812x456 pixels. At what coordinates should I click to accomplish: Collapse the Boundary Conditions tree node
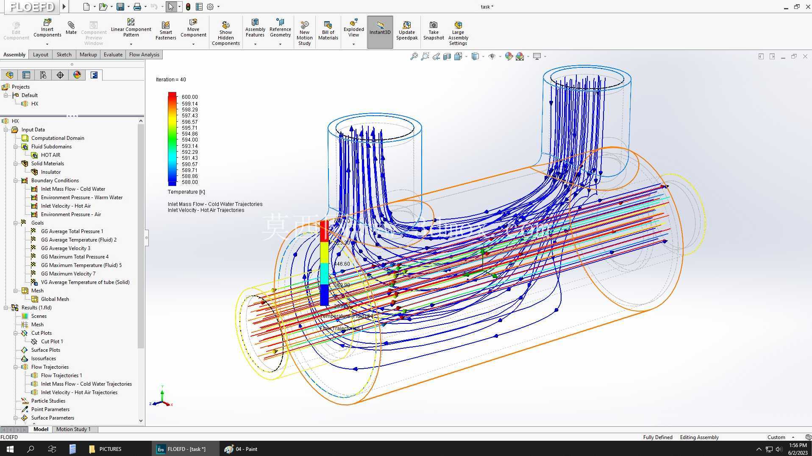point(16,181)
